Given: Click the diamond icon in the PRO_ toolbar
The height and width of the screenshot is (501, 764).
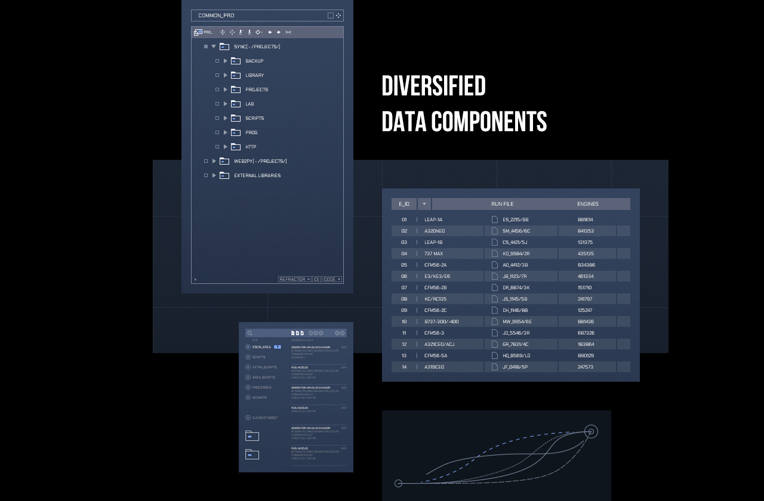Looking at the screenshot, I should 258,32.
